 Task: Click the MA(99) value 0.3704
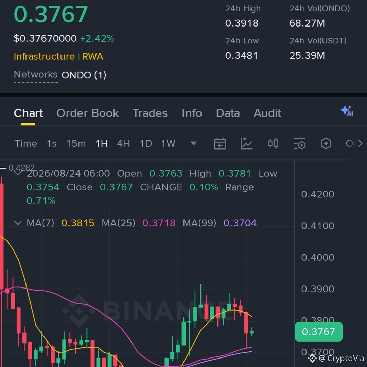(x=240, y=223)
